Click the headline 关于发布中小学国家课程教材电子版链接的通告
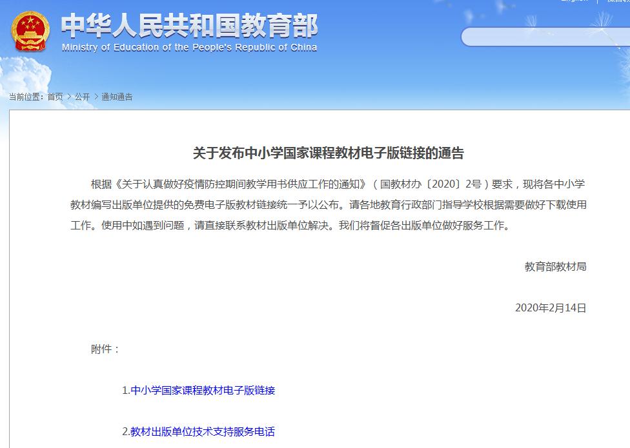The height and width of the screenshot is (448, 630). coord(329,153)
